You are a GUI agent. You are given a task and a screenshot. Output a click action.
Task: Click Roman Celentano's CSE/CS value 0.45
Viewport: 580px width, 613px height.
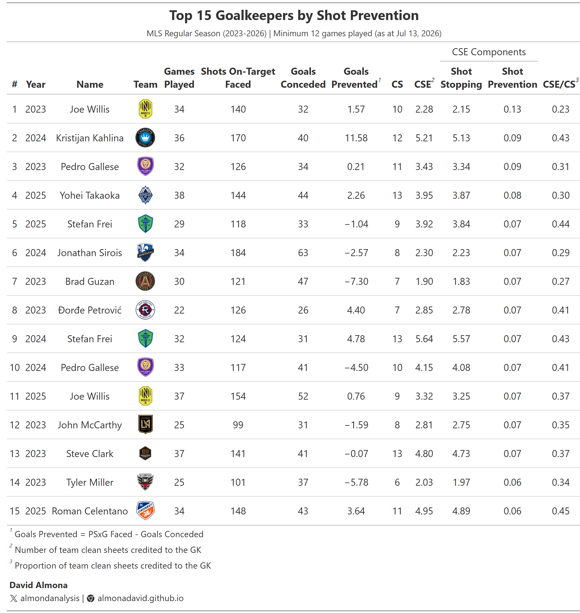560,511
